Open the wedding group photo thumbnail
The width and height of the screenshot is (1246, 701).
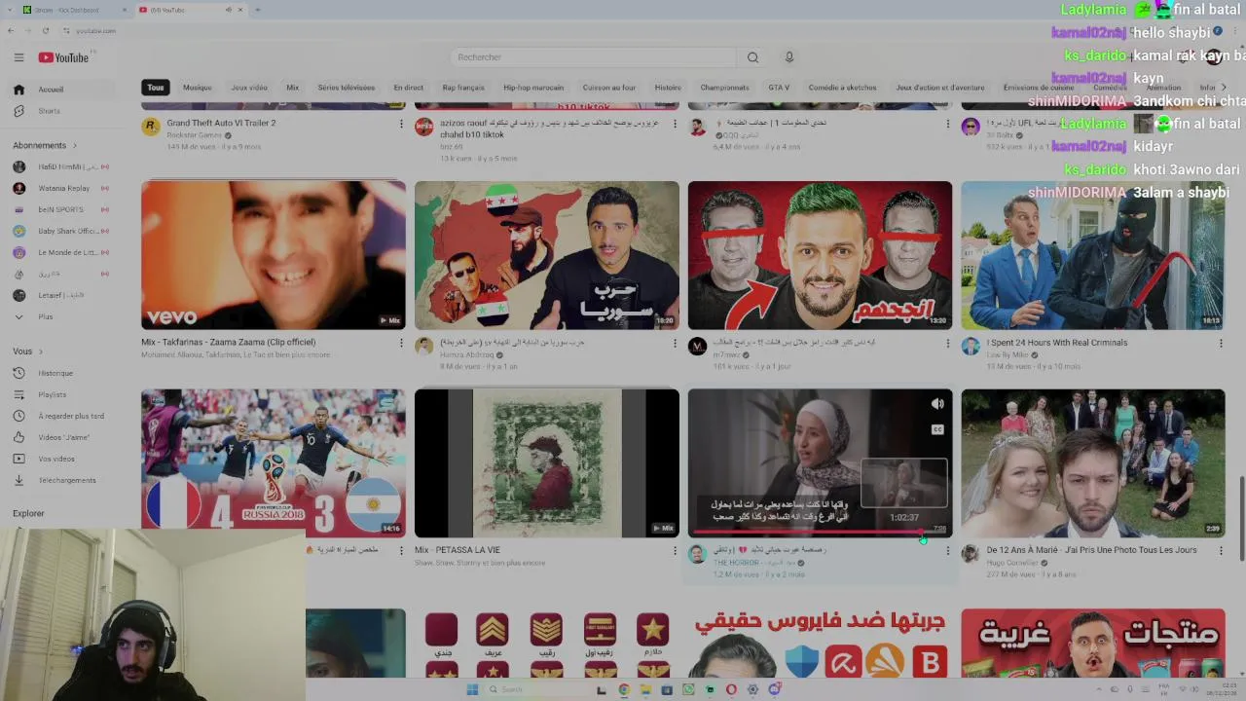click(x=1093, y=463)
